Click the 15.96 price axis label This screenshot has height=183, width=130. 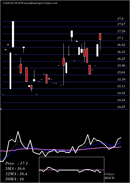tap(121, 65)
